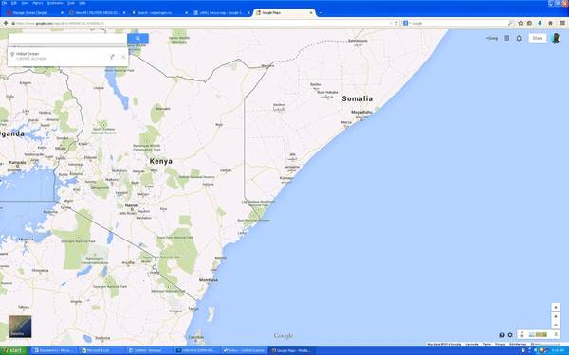The width and height of the screenshot is (569, 355).
Task: Open the Edit menu
Action: tap(14, 3)
